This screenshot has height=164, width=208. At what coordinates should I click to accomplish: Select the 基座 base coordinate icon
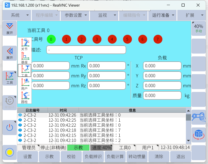tap(25, 57)
